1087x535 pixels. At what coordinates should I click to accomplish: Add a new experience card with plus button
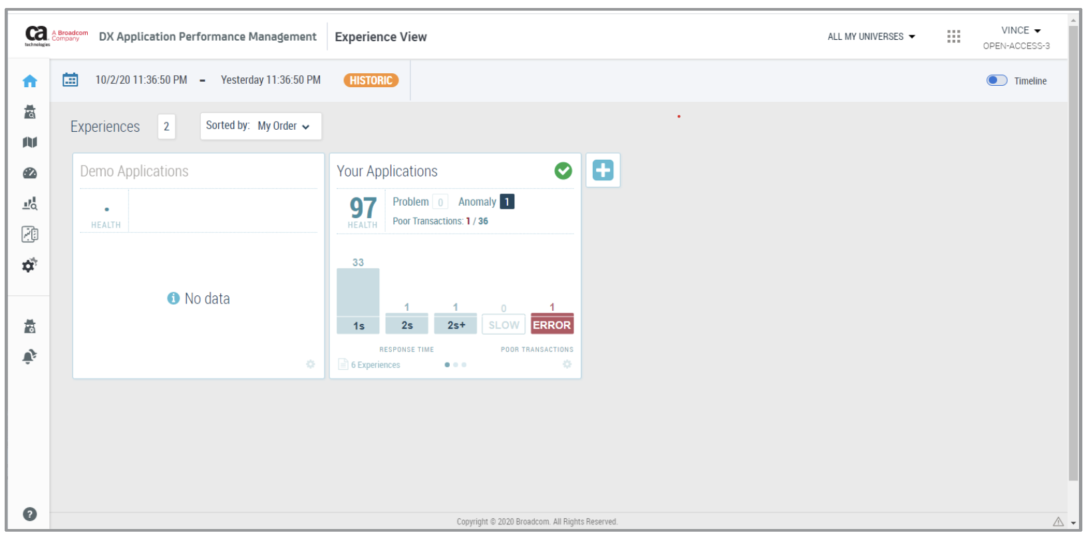pyautogui.click(x=603, y=170)
